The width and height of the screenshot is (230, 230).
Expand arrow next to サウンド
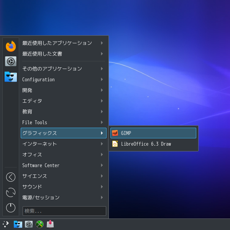point(102,187)
